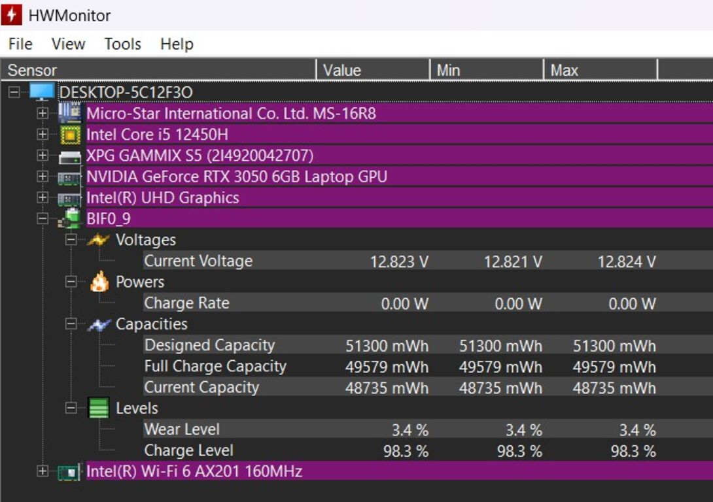This screenshot has height=502, width=713.
Task: Click the NVIDIA RTX 3050 graphics card icon
Action: pos(69,178)
